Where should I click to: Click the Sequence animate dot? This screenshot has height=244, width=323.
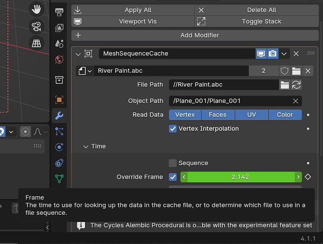[308, 163]
